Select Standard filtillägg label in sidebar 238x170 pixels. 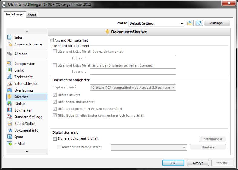28,117
